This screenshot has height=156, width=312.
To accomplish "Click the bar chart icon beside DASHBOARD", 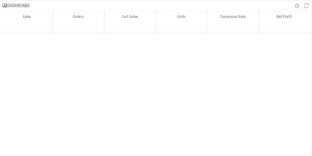I will pos(5,5).
